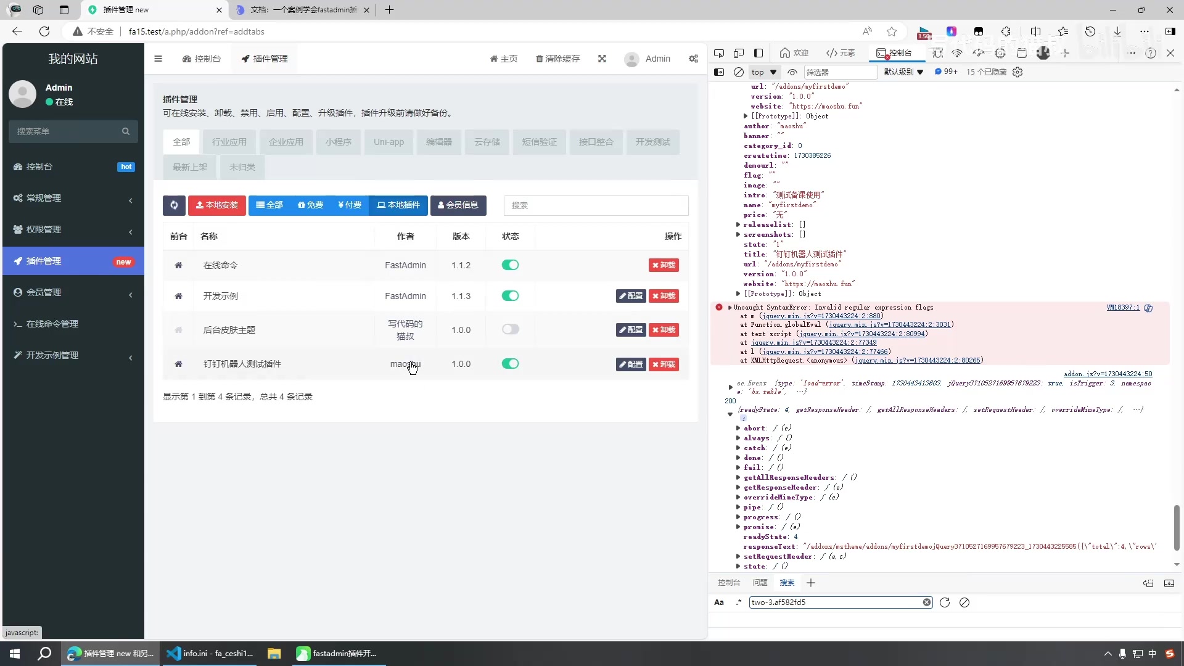Click the fullscreen icon in the admin header

602,59
